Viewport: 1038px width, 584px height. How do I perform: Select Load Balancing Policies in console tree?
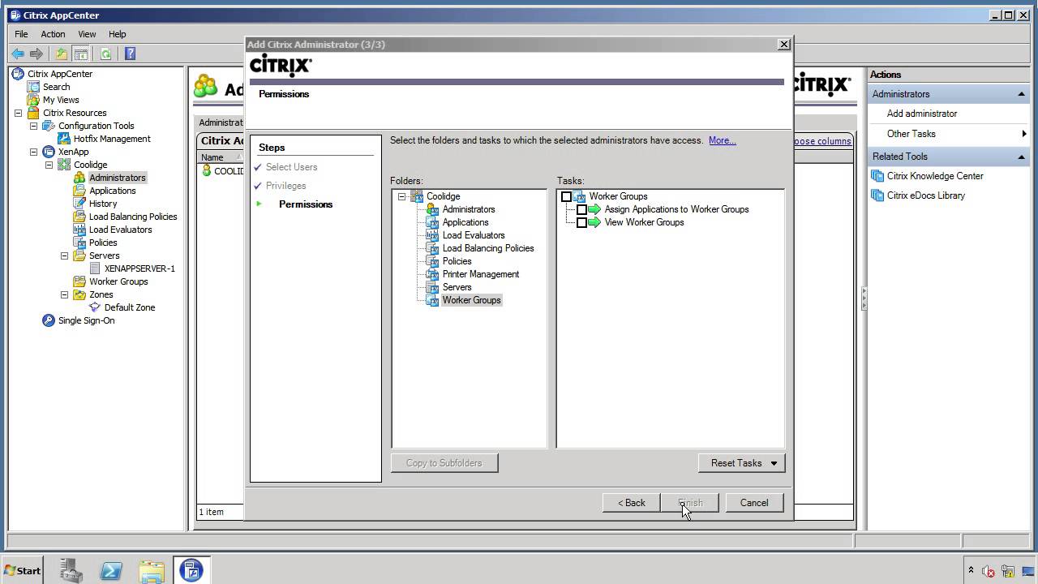[x=133, y=217]
